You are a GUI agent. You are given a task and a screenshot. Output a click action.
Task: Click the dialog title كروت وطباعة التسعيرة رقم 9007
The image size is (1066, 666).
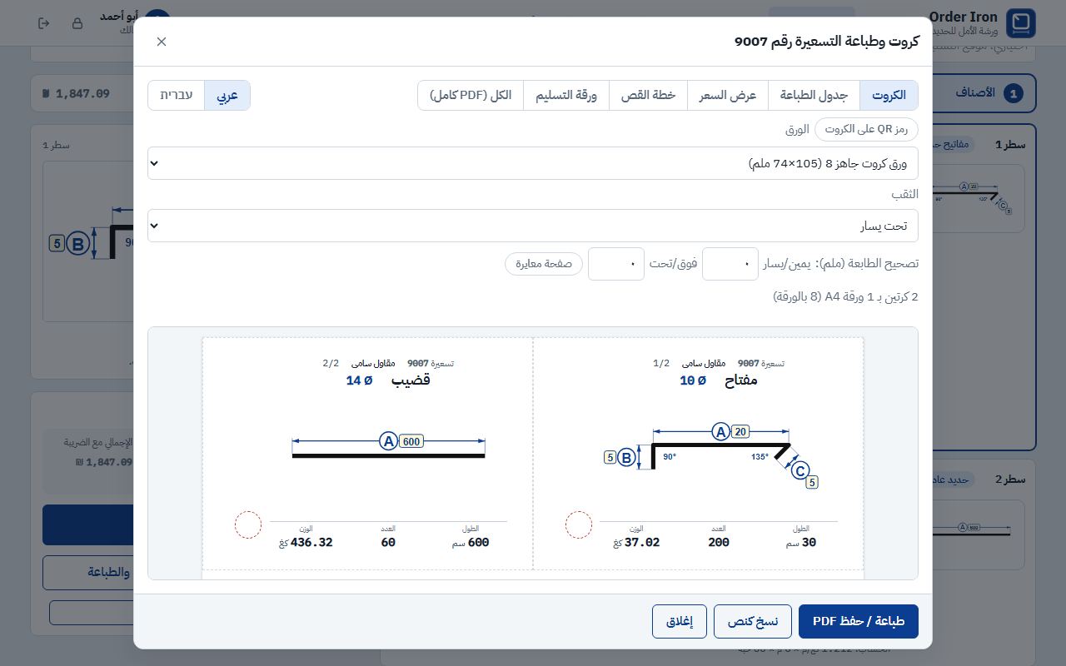click(826, 42)
